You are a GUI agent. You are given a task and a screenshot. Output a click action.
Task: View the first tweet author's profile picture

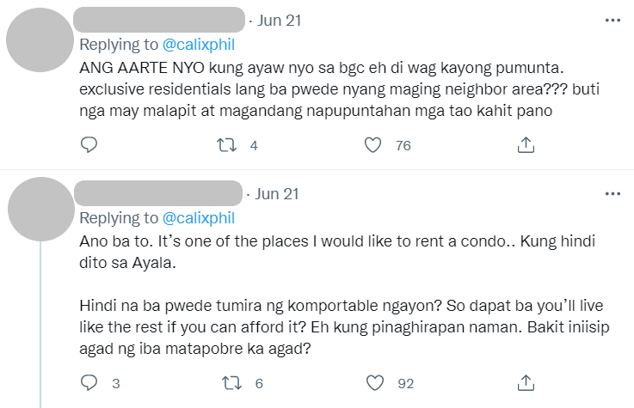click(40, 40)
